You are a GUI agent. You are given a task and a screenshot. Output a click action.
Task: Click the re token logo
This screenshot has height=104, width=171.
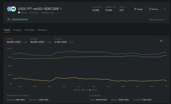[14, 9]
